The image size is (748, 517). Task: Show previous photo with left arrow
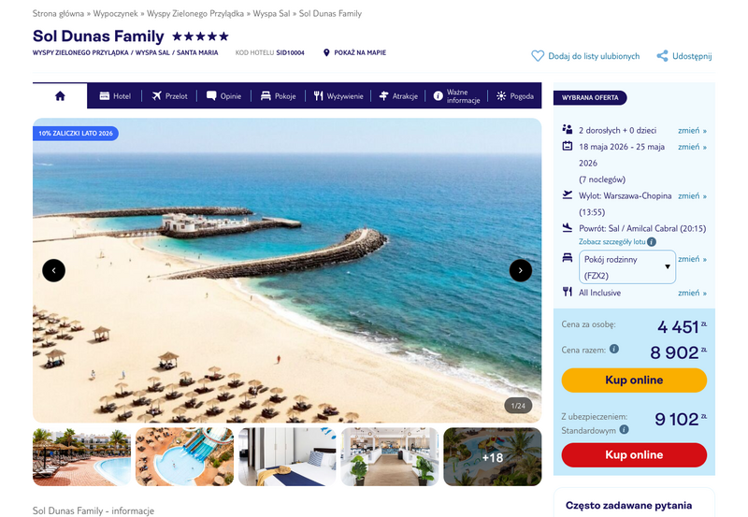coord(54,270)
